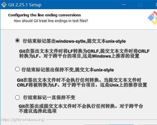Screen dimensions: 157x125
Task: Click the third option's label text 行结束标记一直保持不变
Action: tap(49, 97)
